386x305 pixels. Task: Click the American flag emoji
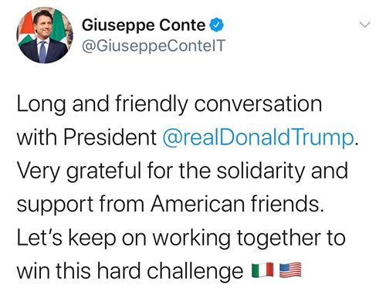click(x=290, y=270)
